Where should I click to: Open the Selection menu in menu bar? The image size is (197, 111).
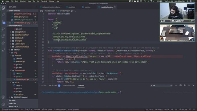click(x=23, y=1)
